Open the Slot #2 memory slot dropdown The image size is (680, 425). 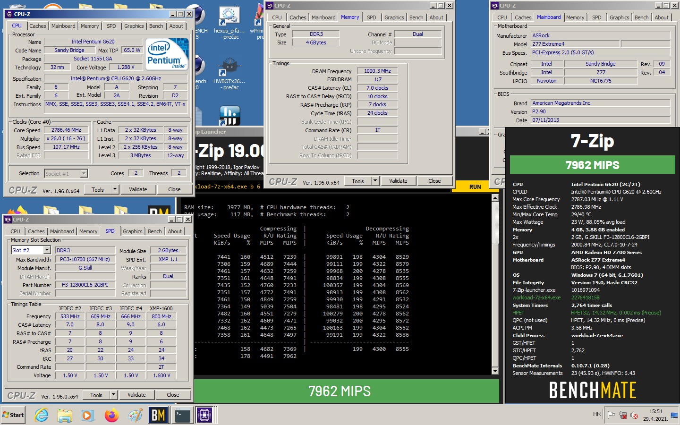pyautogui.click(x=47, y=250)
